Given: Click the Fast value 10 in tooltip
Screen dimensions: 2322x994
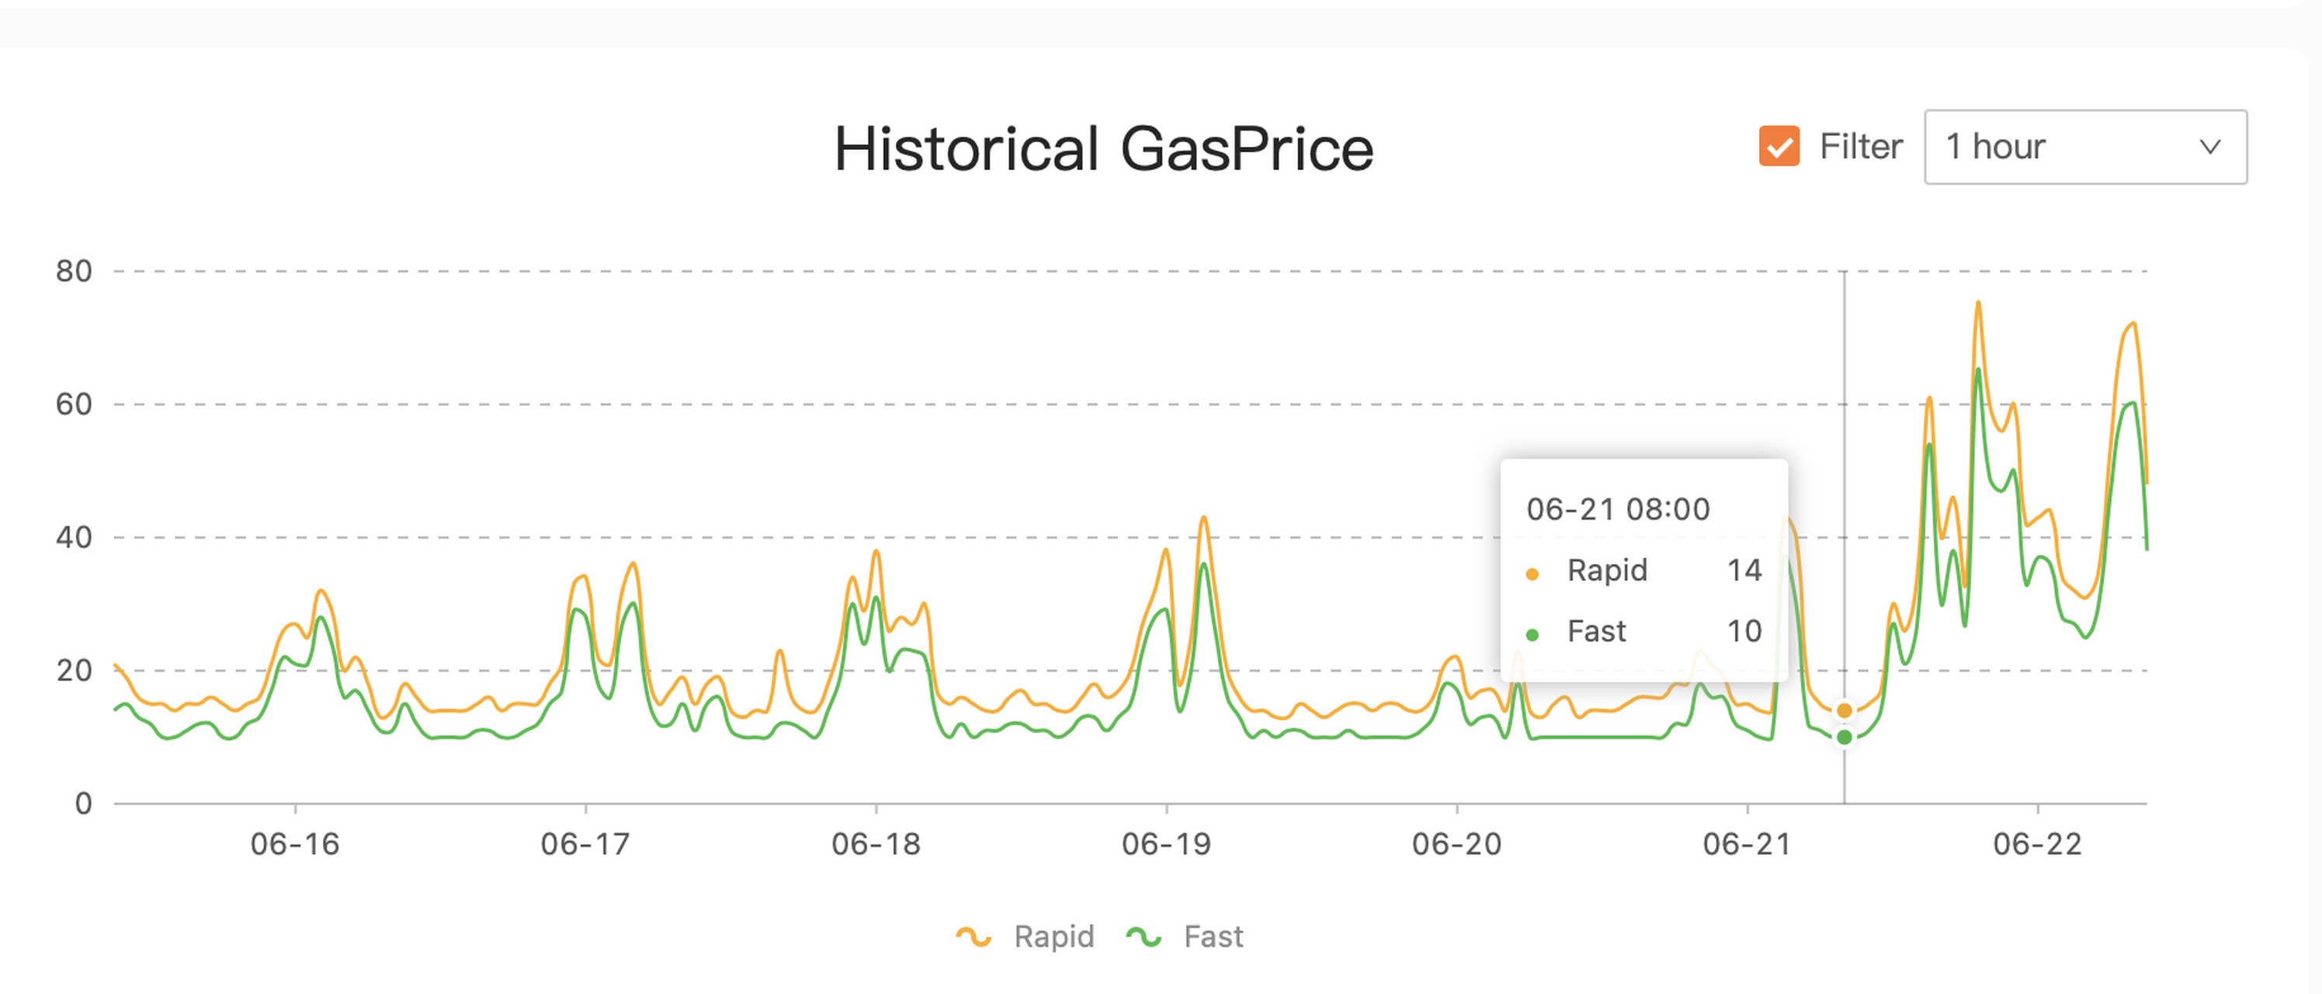Looking at the screenshot, I should [1744, 631].
